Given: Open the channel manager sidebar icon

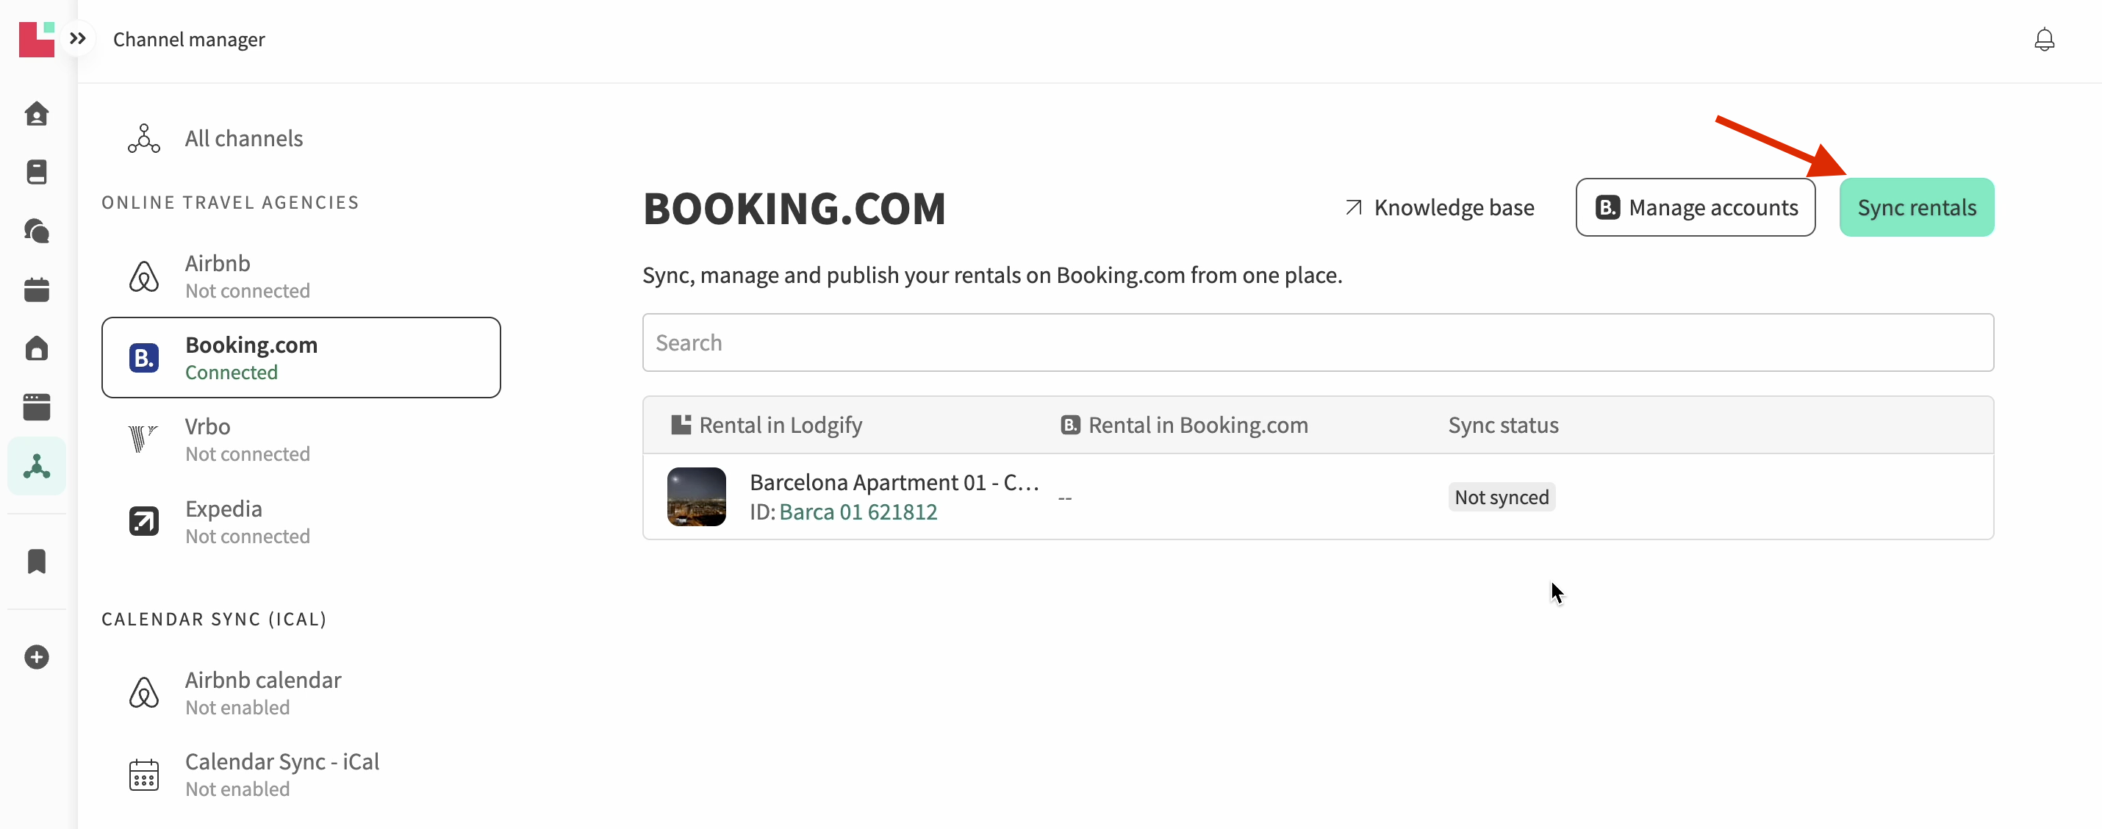Looking at the screenshot, I should click(x=37, y=466).
